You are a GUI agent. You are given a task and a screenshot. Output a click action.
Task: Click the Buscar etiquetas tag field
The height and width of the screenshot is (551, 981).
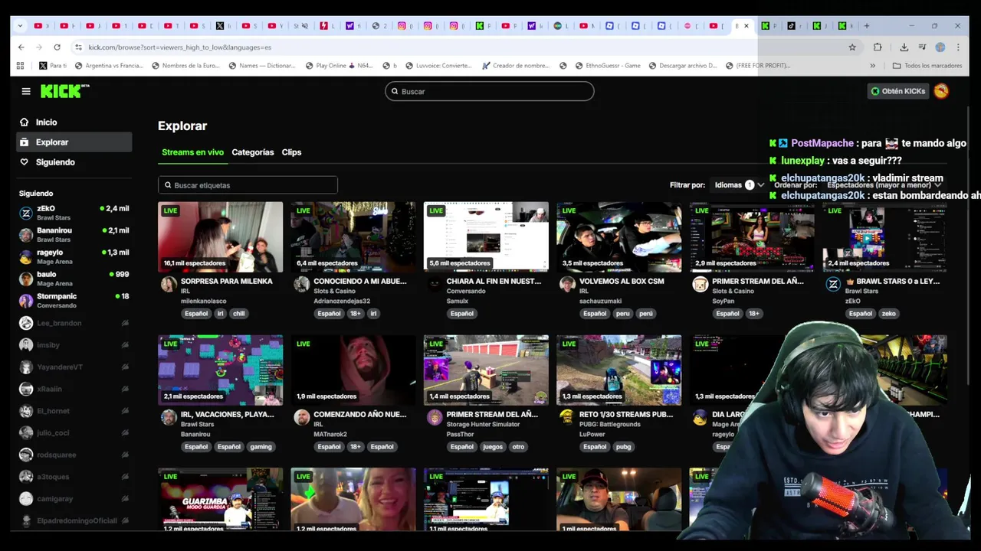coord(248,185)
